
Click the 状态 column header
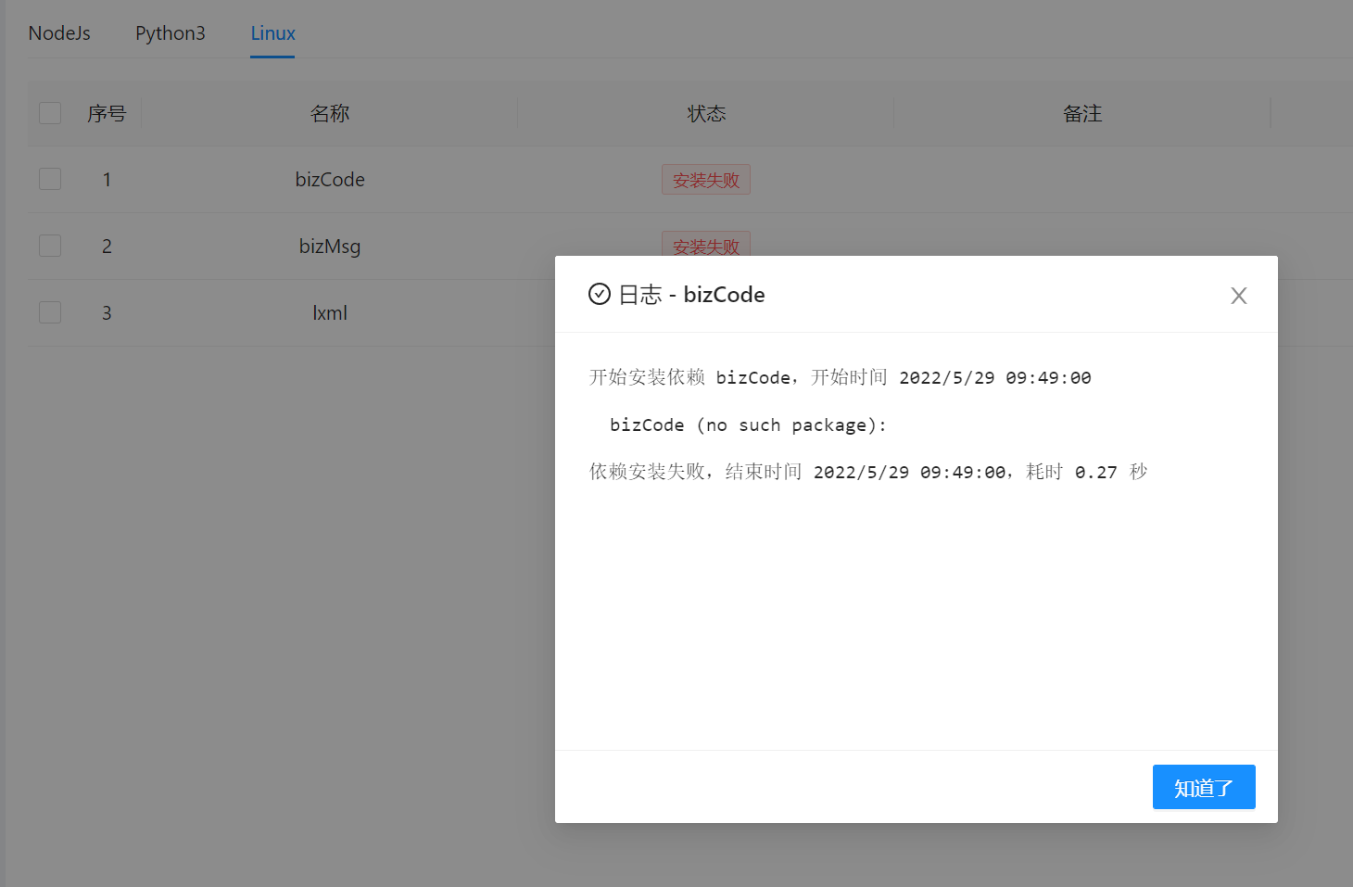pos(705,112)
